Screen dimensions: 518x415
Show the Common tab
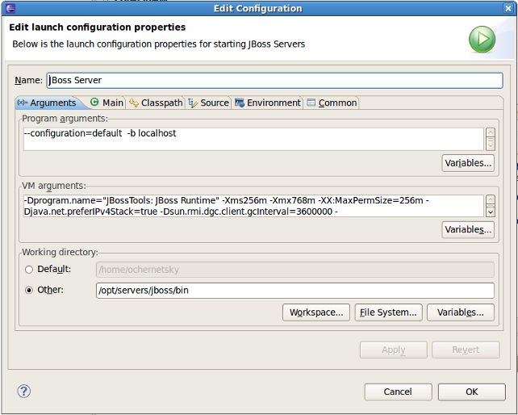tap(332, 103)
